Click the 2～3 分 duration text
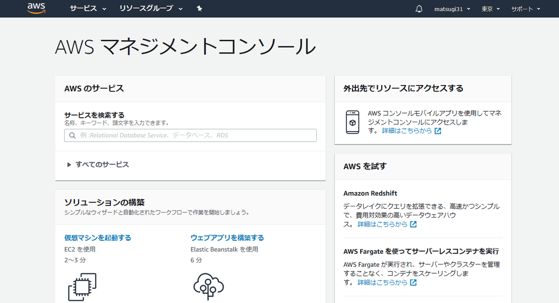 (x=75, y=260)
